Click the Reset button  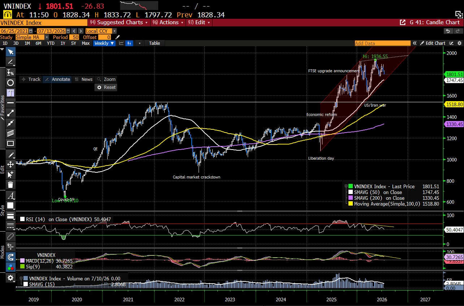point(107,87)
